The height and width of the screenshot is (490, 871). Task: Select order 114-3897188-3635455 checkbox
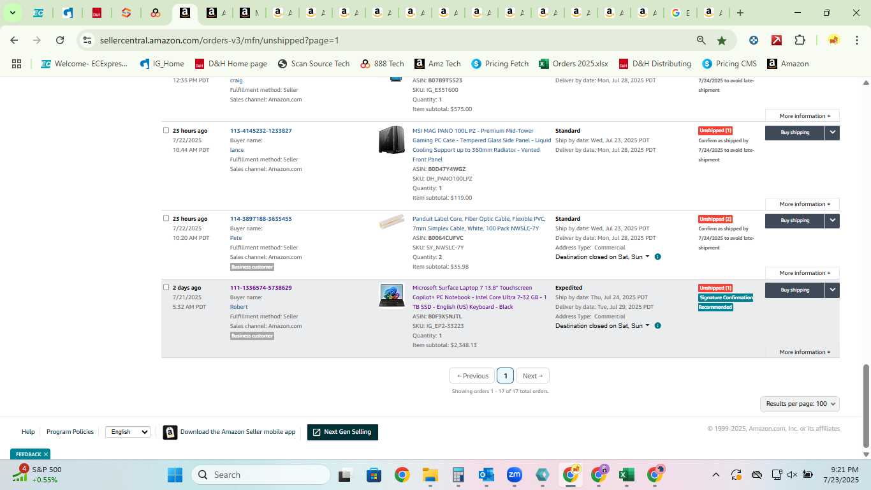pos(166,218)
